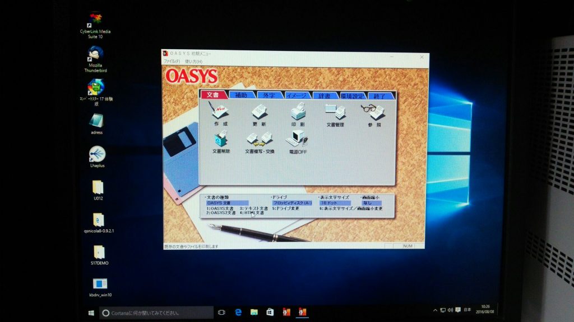Open the network icon in system tray

443,310
